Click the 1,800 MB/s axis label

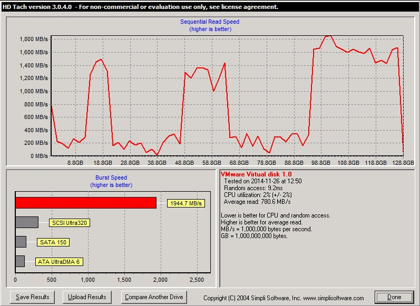[x=34, y=39]
